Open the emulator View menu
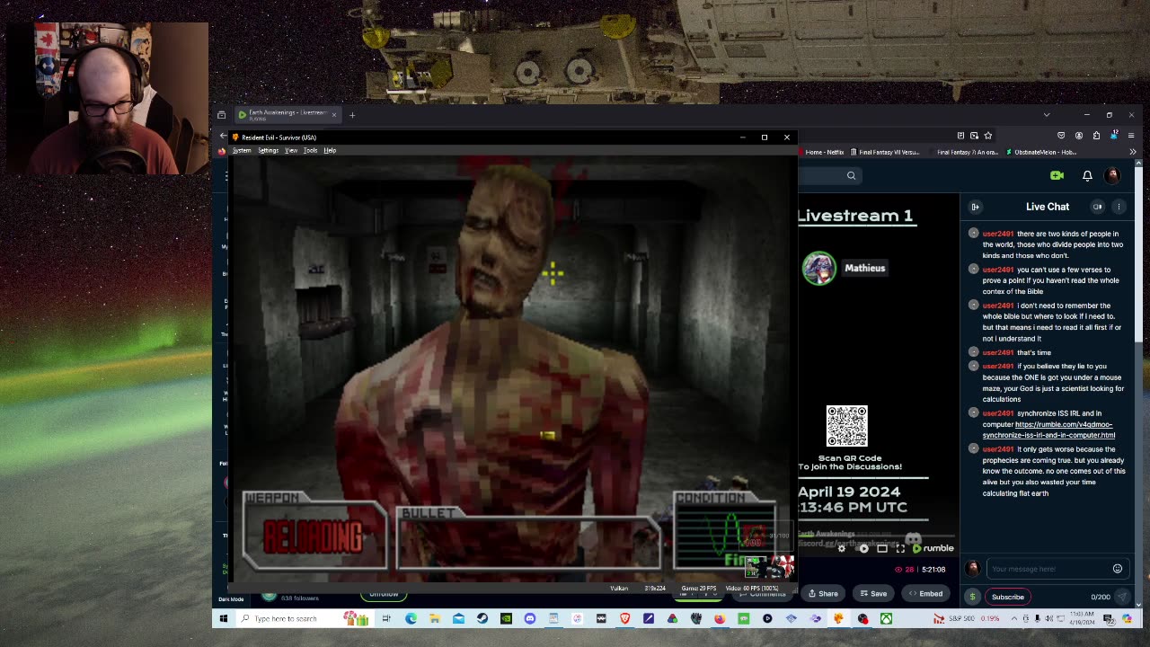The height and width of the screenshot is (647, 1150). point(291,150)
